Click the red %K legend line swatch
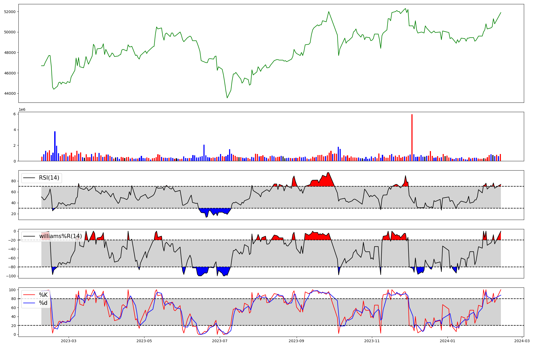 [29, 295]
